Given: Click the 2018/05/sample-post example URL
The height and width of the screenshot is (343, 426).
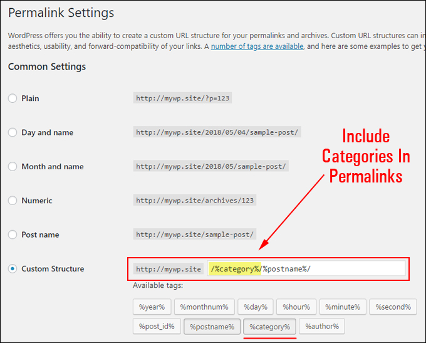Looking at the screenshot, I should 211,166.
